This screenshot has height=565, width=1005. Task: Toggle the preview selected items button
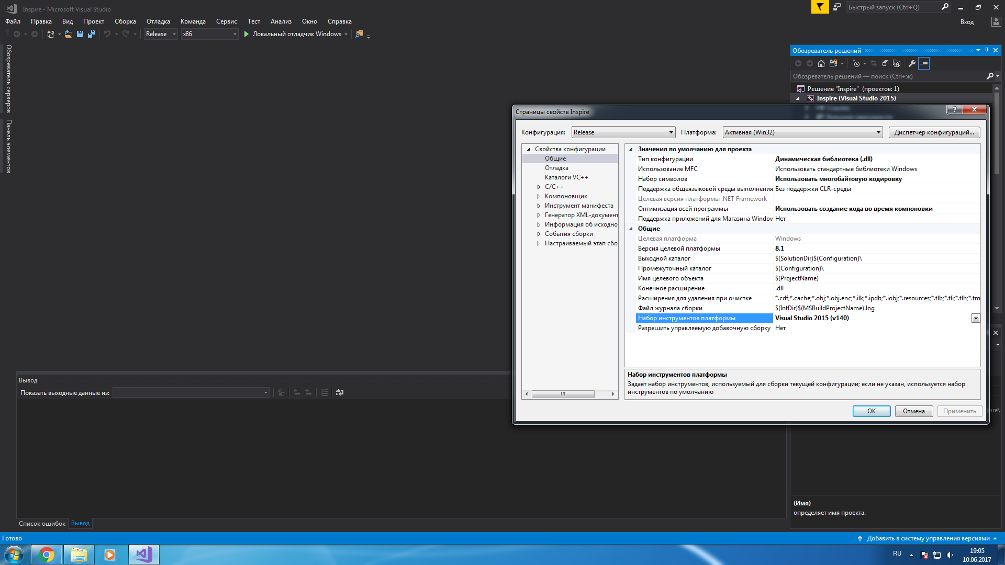tap(924, 63)
